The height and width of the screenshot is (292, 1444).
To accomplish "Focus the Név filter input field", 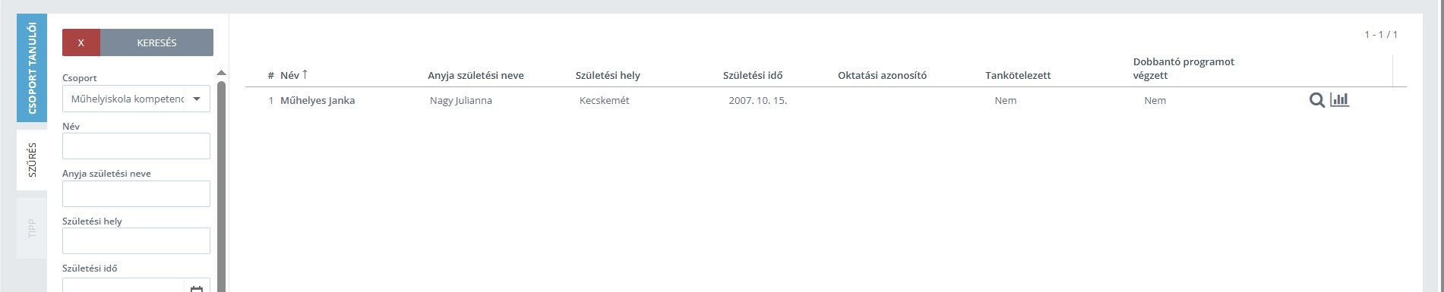I will coord(136,146).
